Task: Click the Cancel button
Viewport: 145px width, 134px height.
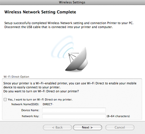Action: pos(120,128)
